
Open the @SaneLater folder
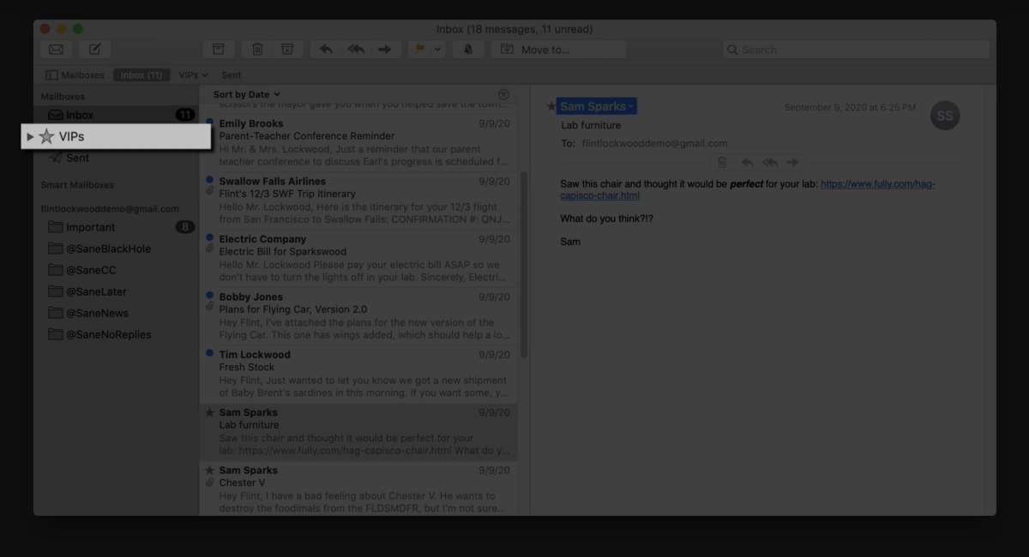coord(116,291)
